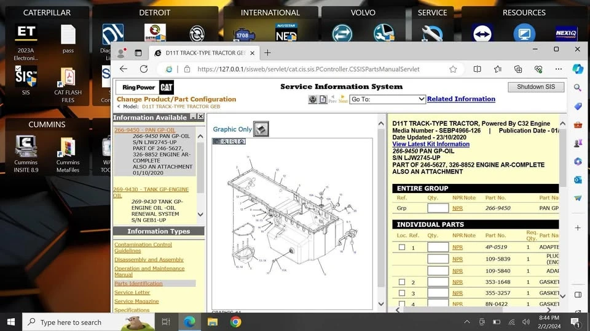Open Cummins MetaFiles shortcut
The height and width of the screenshot is (331, 590).
pos(68,154)
